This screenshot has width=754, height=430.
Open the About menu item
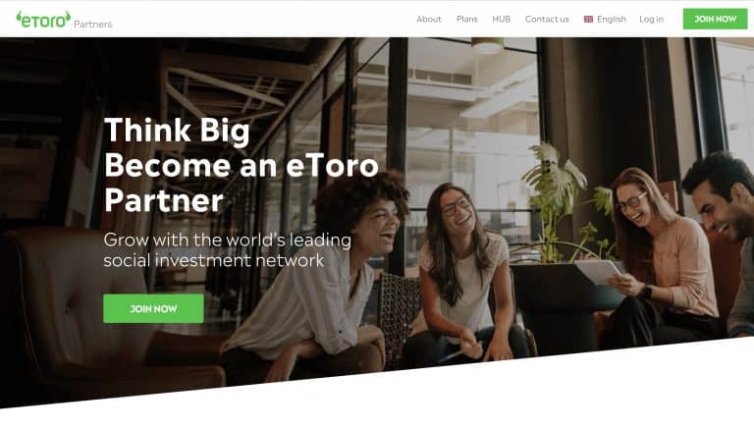pos(428,20)
